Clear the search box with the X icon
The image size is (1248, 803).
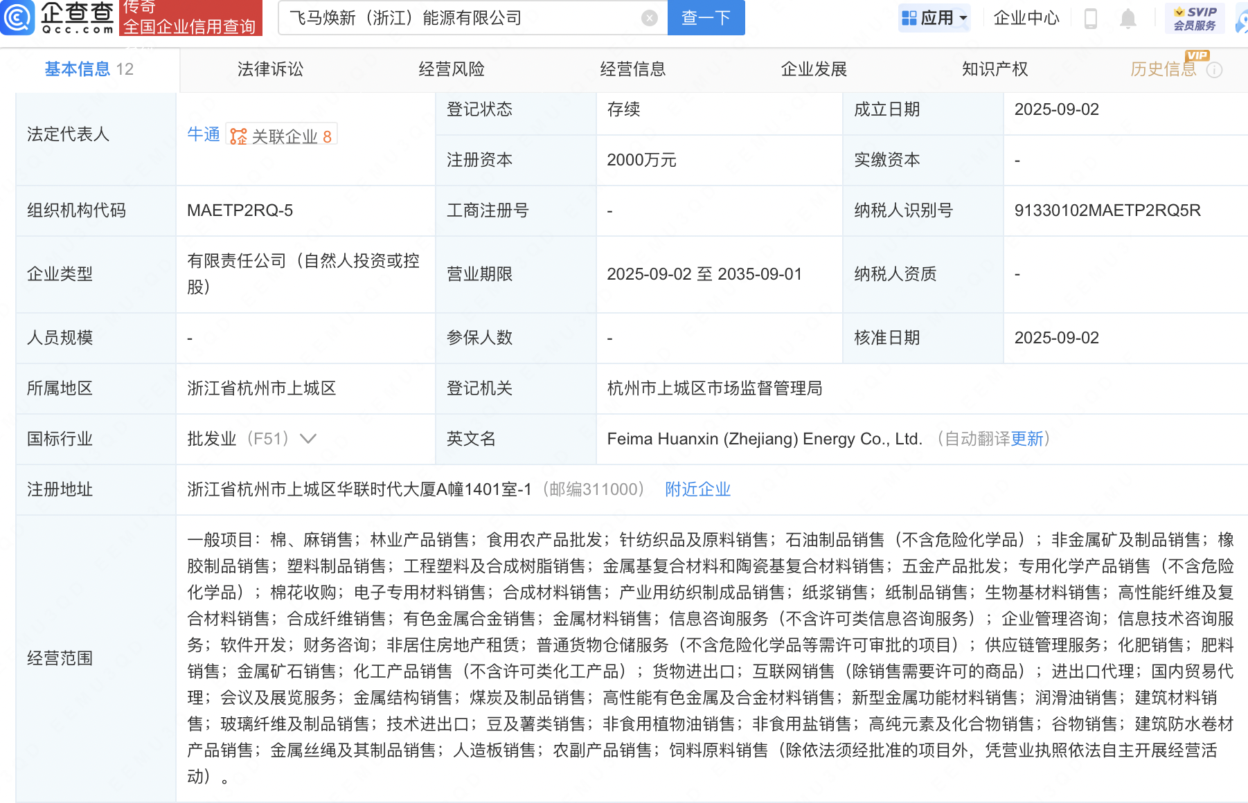coord(649,18)
